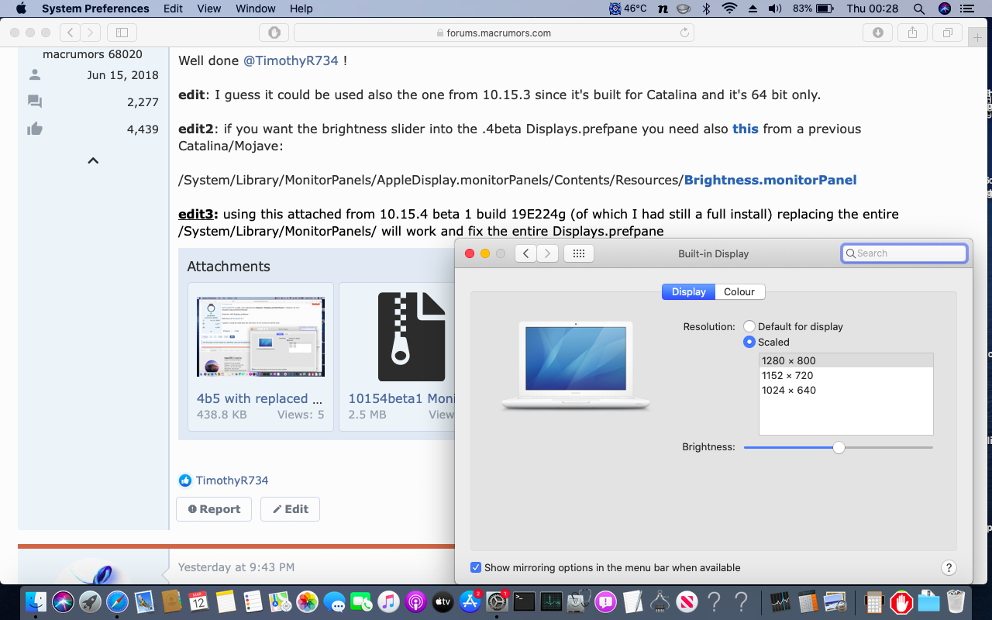Launch Siri from the Dock
992x620 pixels.
[x=63, y=601]
